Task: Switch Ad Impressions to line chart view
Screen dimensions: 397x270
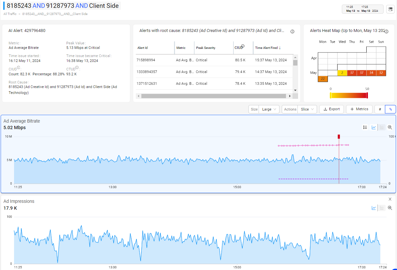Action: pyautogui.click(x=374, y=208)
